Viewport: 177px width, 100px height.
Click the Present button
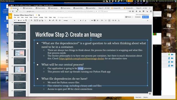click(128, 17)
